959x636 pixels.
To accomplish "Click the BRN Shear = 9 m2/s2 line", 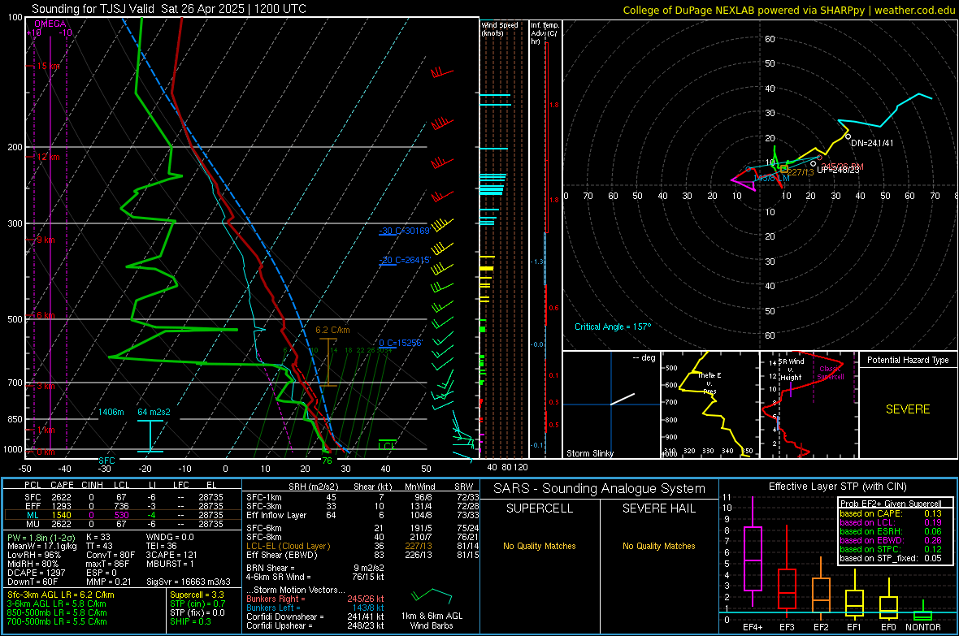I will point(315,568).
